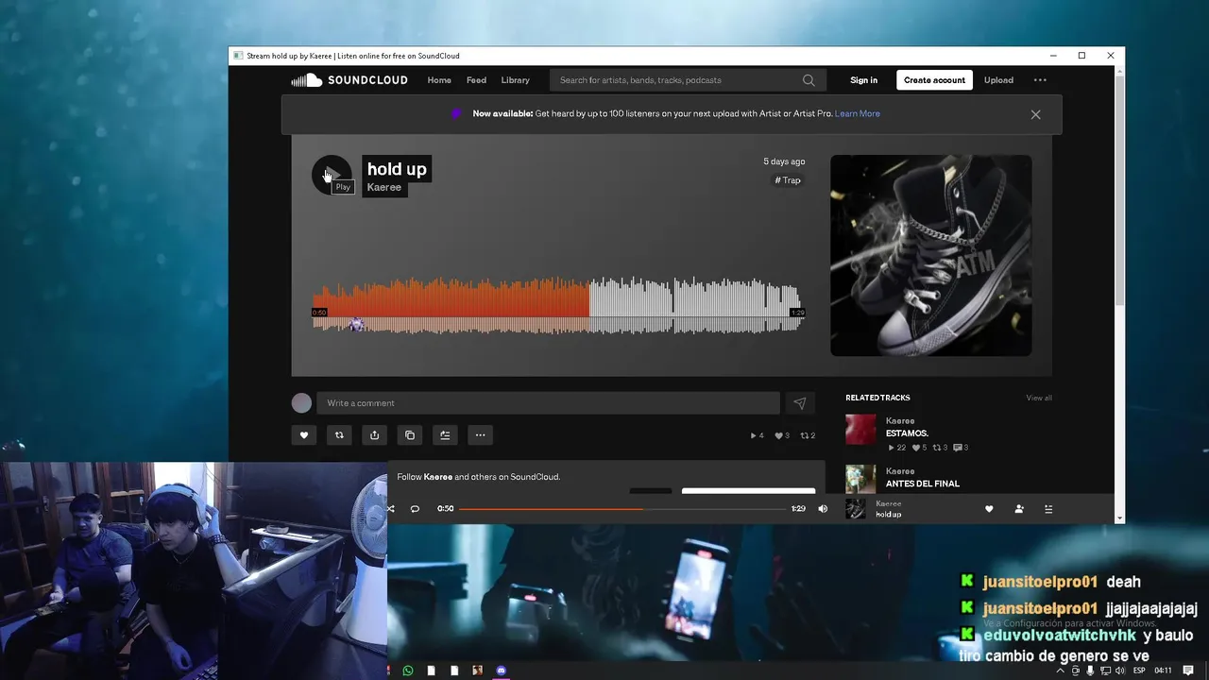
Task: Click the SoundCloud logo
Action: coord(349,80)
